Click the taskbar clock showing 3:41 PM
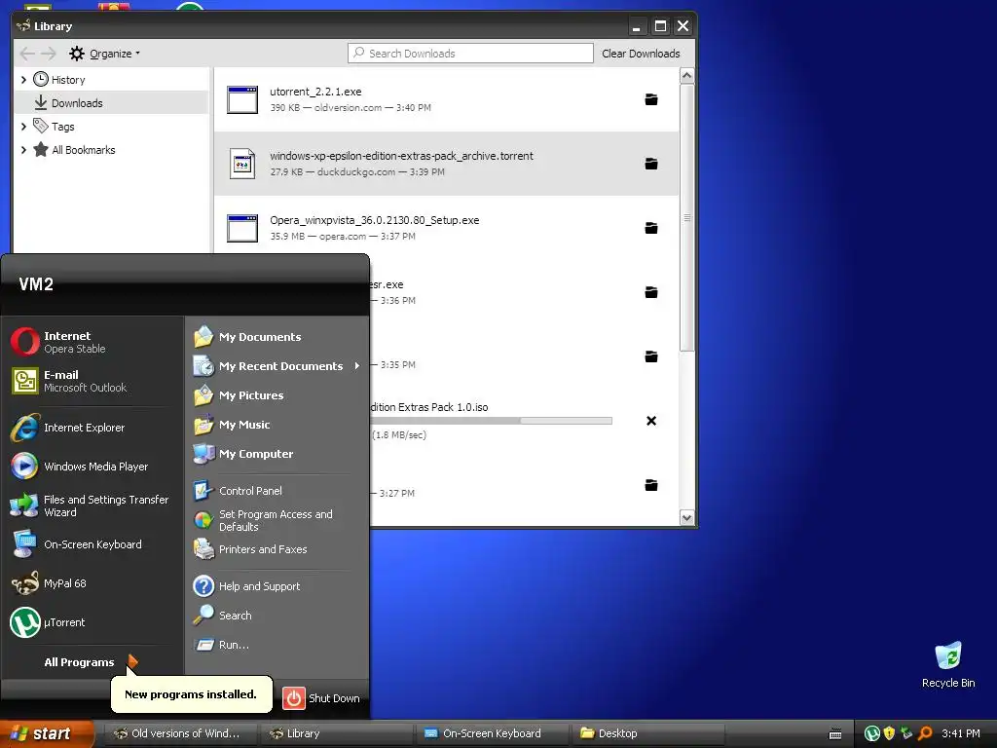The image size is (997, 748). (x=961, y=733)
